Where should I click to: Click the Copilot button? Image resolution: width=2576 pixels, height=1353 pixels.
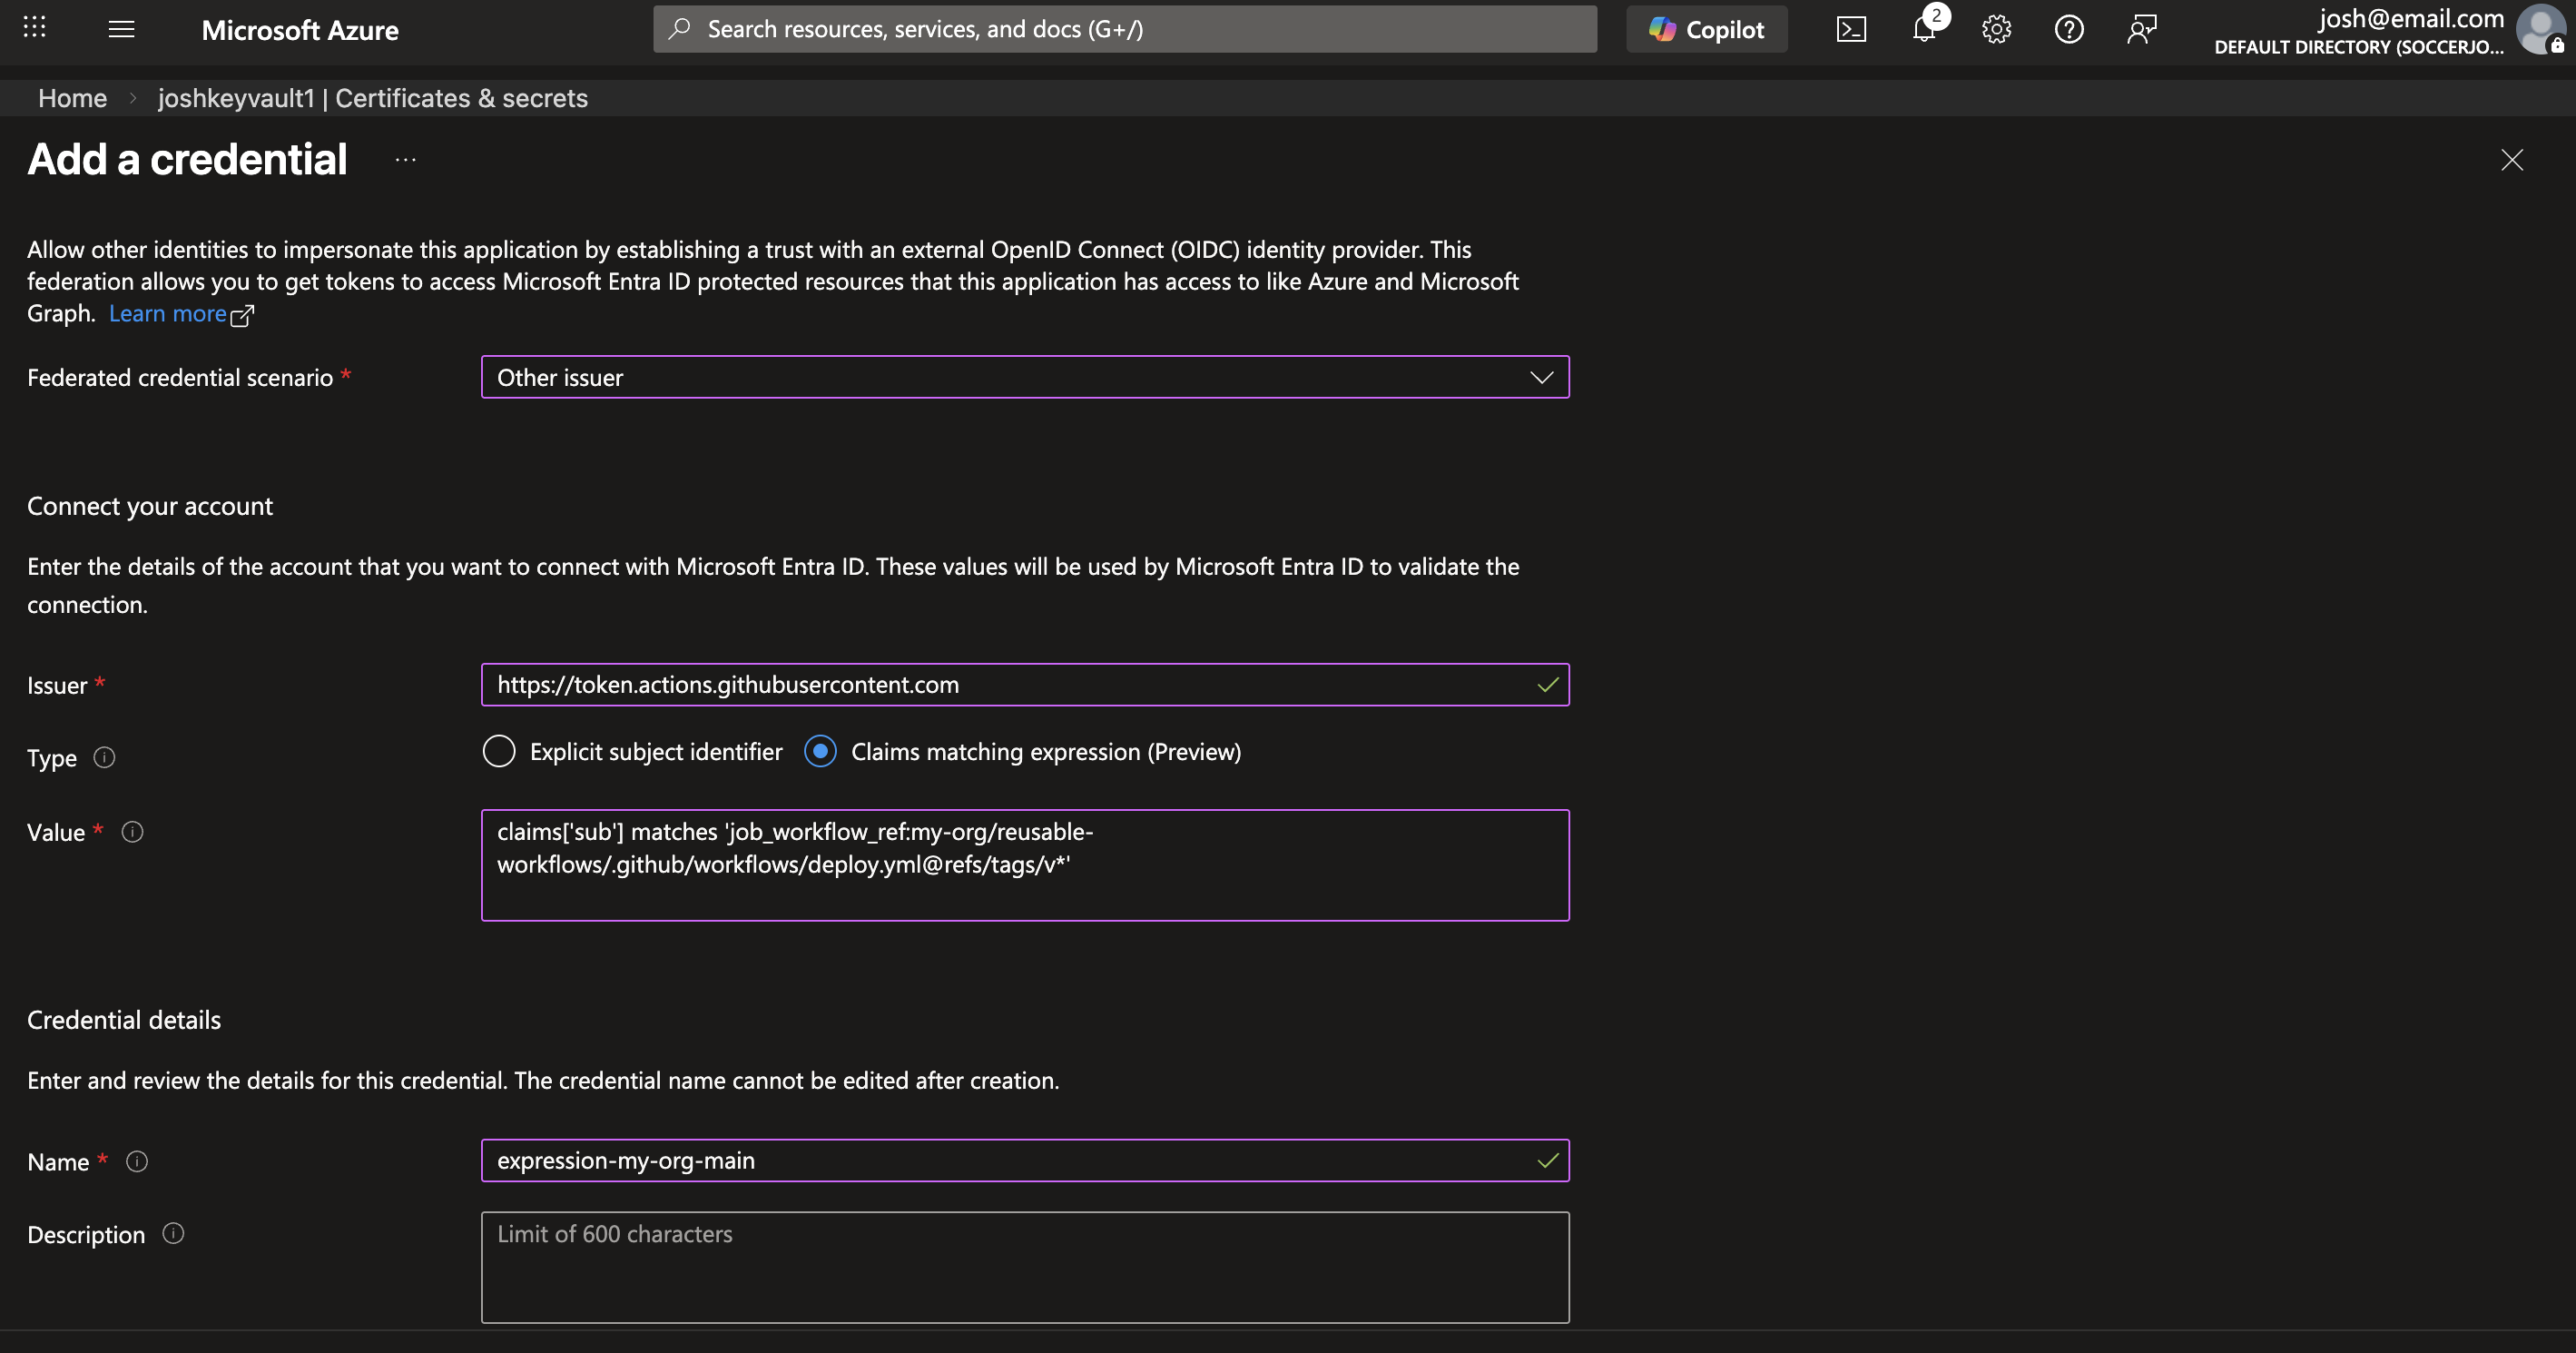point(1706,29)
